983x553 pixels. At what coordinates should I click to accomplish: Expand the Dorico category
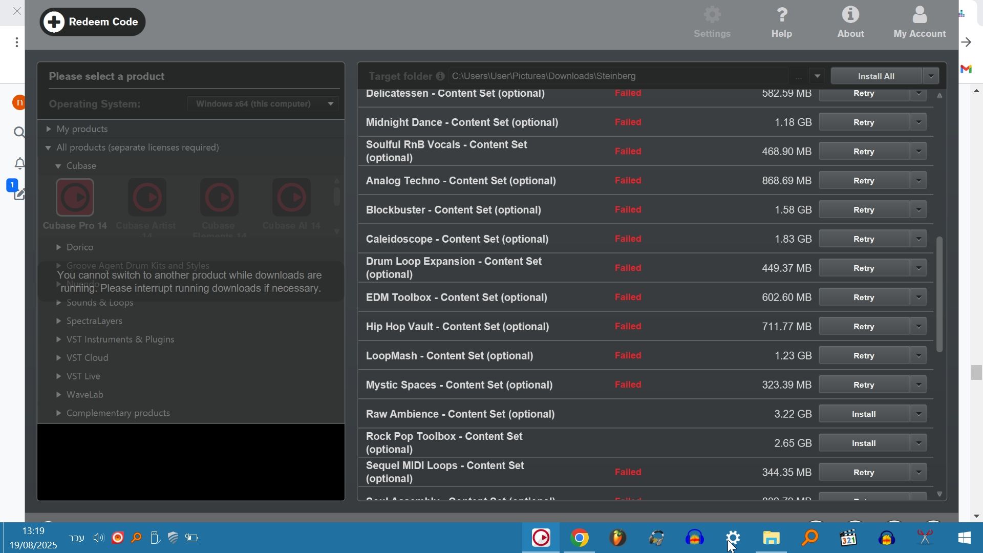(x=58, y=247)
